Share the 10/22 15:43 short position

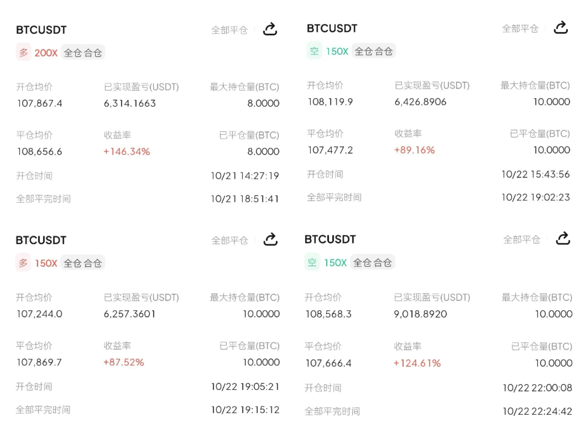pos(560,28)
